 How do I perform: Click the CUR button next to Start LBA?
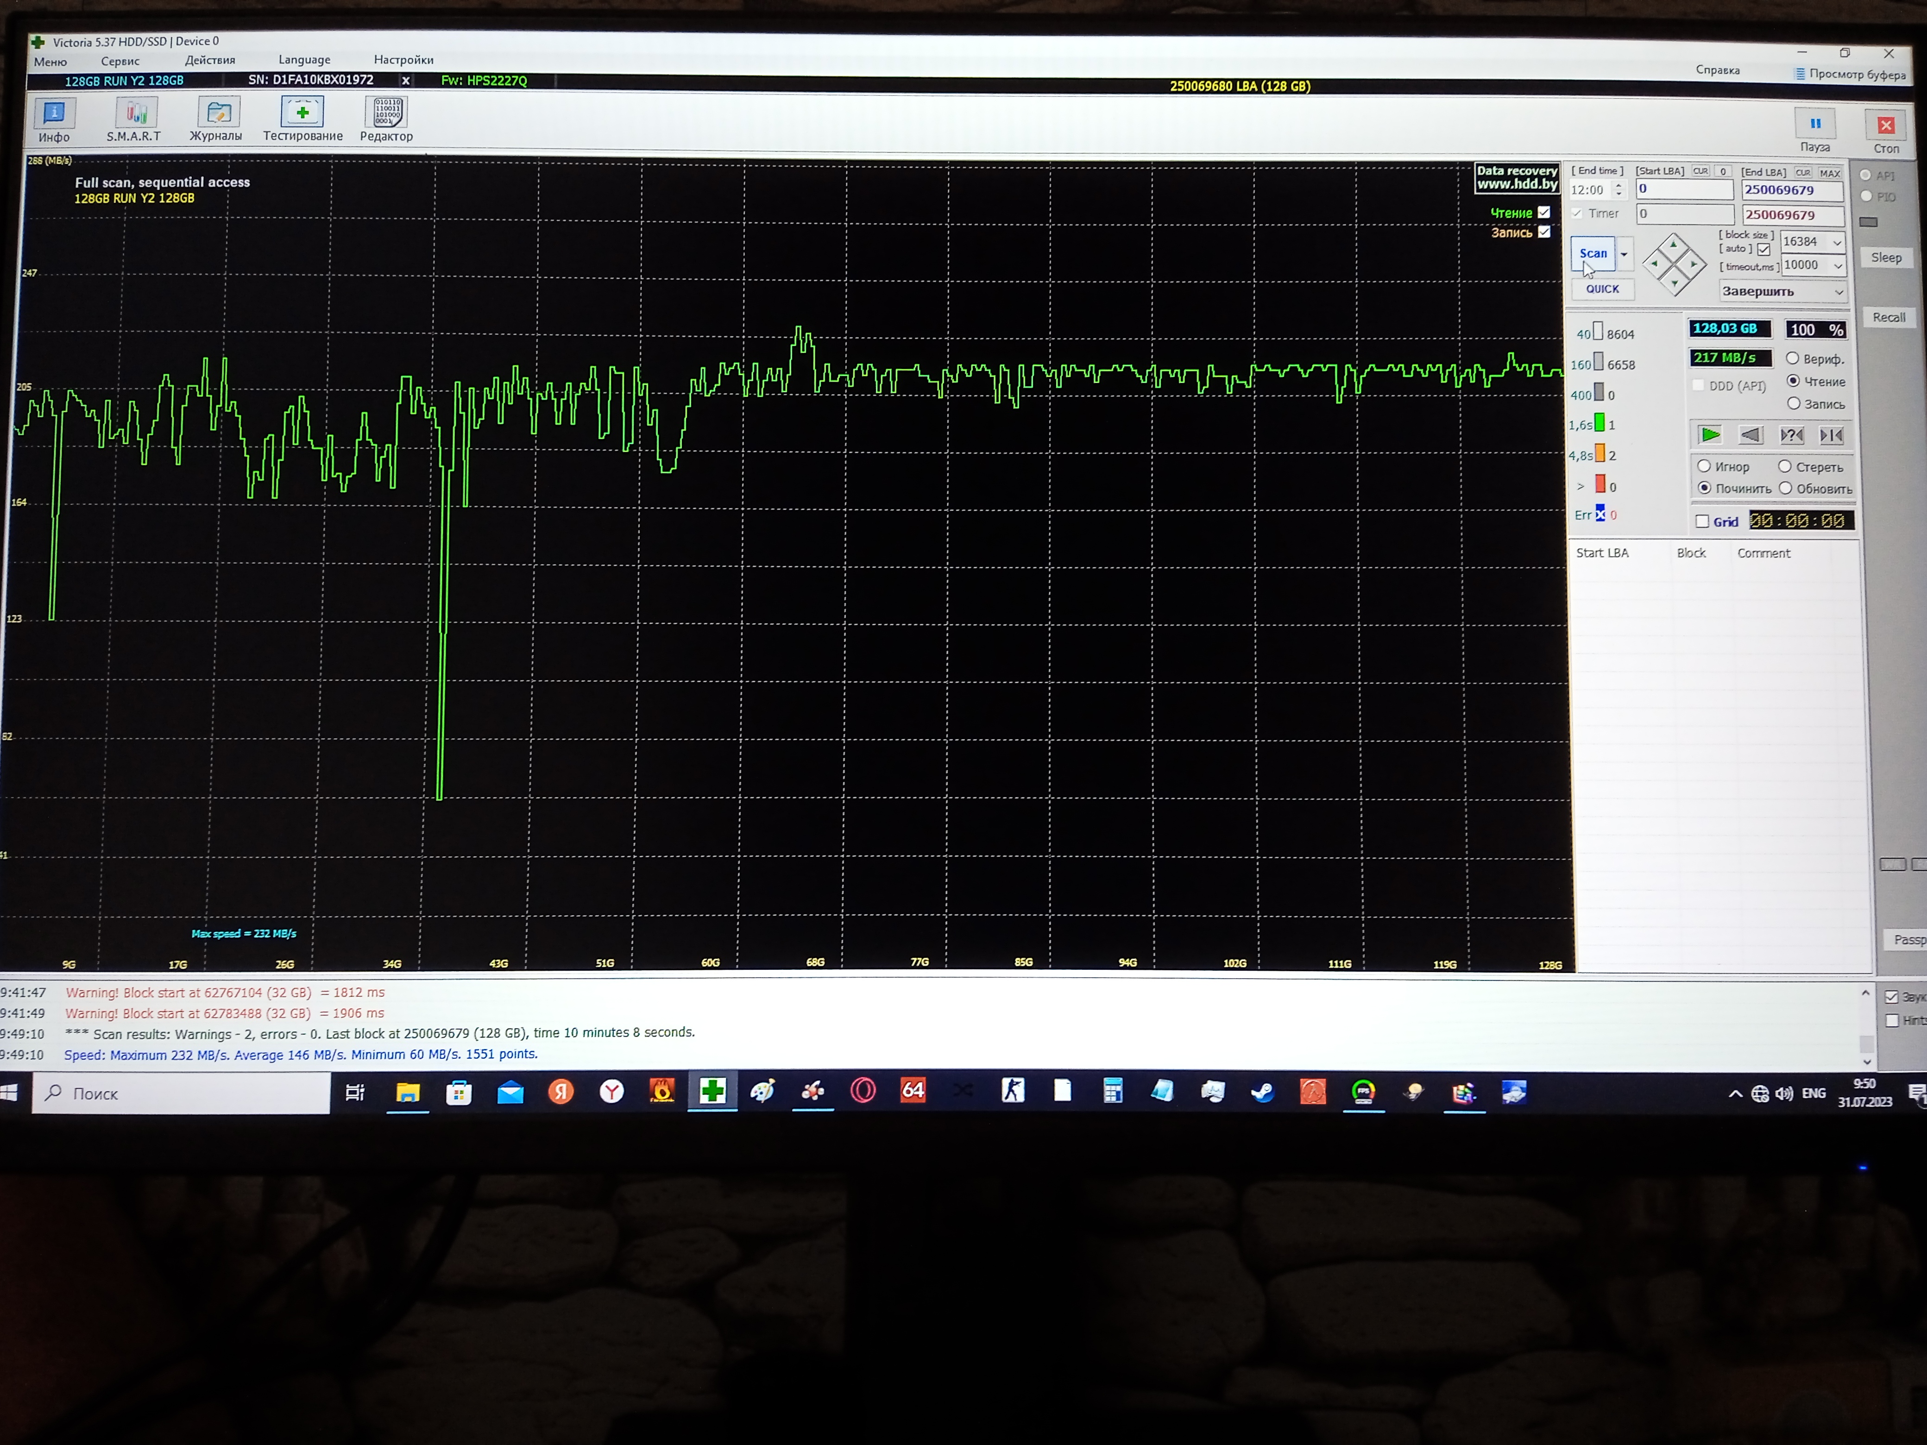tap(1700, 171)
